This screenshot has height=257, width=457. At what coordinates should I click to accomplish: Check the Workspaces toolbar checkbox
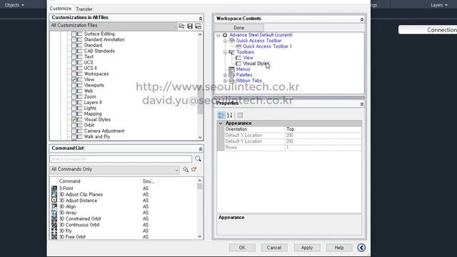74,74
